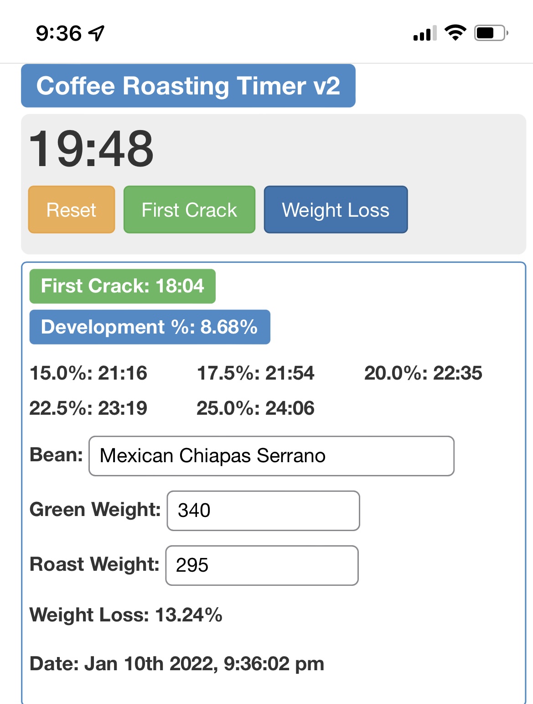The width and height of the screenshot is (533, 704).
Task: Tap the cellular signal bars icon
Action: click(425, 33)
